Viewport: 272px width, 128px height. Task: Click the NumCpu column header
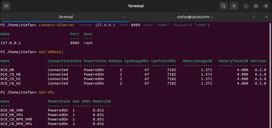(115, 61)
